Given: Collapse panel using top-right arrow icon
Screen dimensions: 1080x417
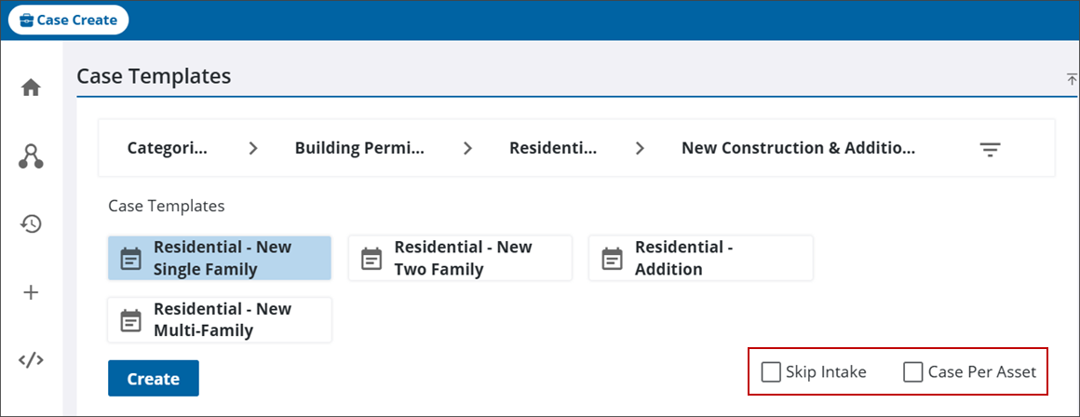Looking at the screenshot, I should pos(1072,79).
